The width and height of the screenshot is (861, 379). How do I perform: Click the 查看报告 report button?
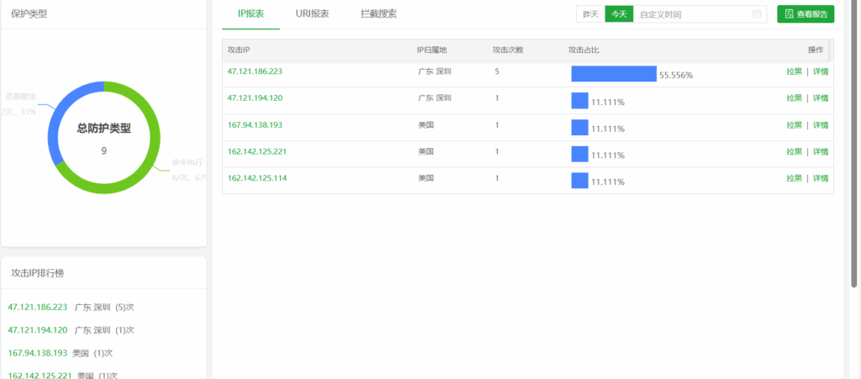[806, 14]
